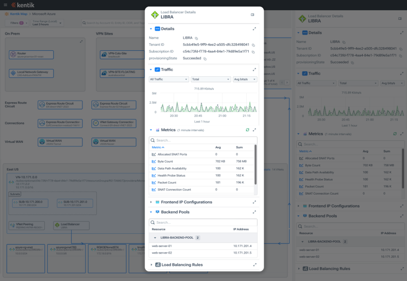Focus Backend Pools search field in popup
Viewport: 407px width, 281px height.
click(x=203, y=223)
